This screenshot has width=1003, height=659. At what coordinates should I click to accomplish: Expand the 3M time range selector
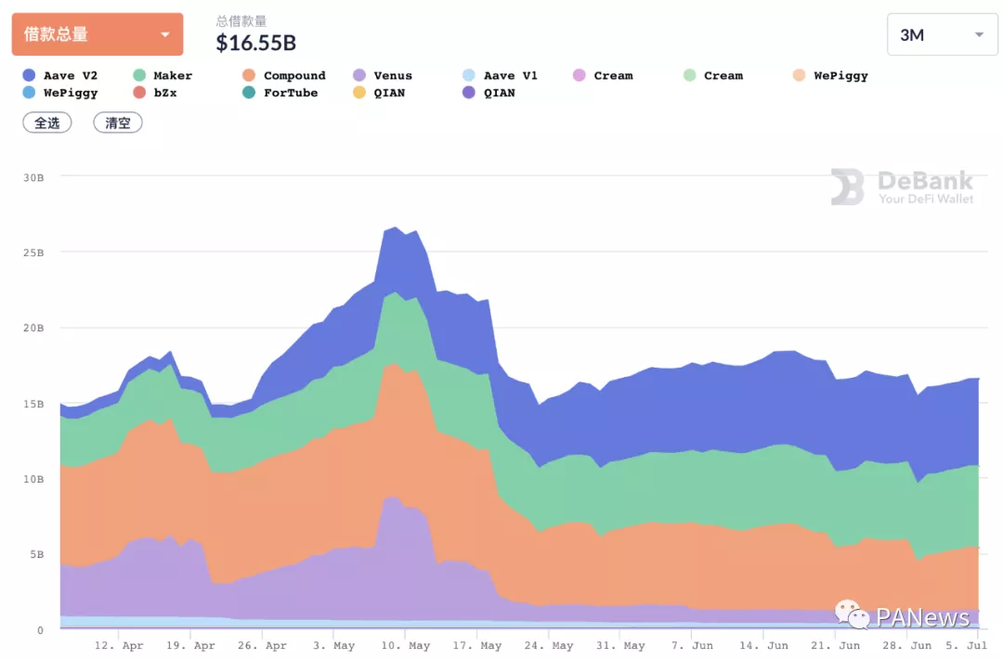pos(942,34)
